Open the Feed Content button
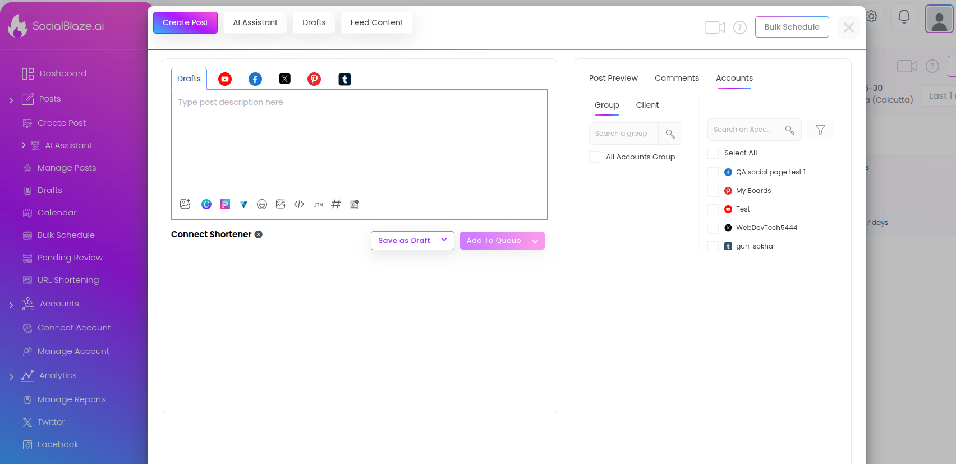 (377, 22)
